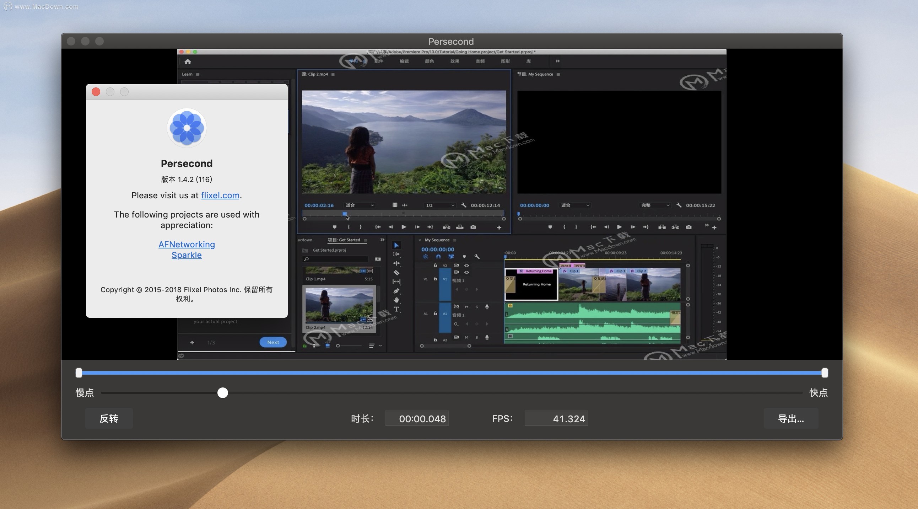Mute the A2 audio track
The image size is (918, 509).
466,337
